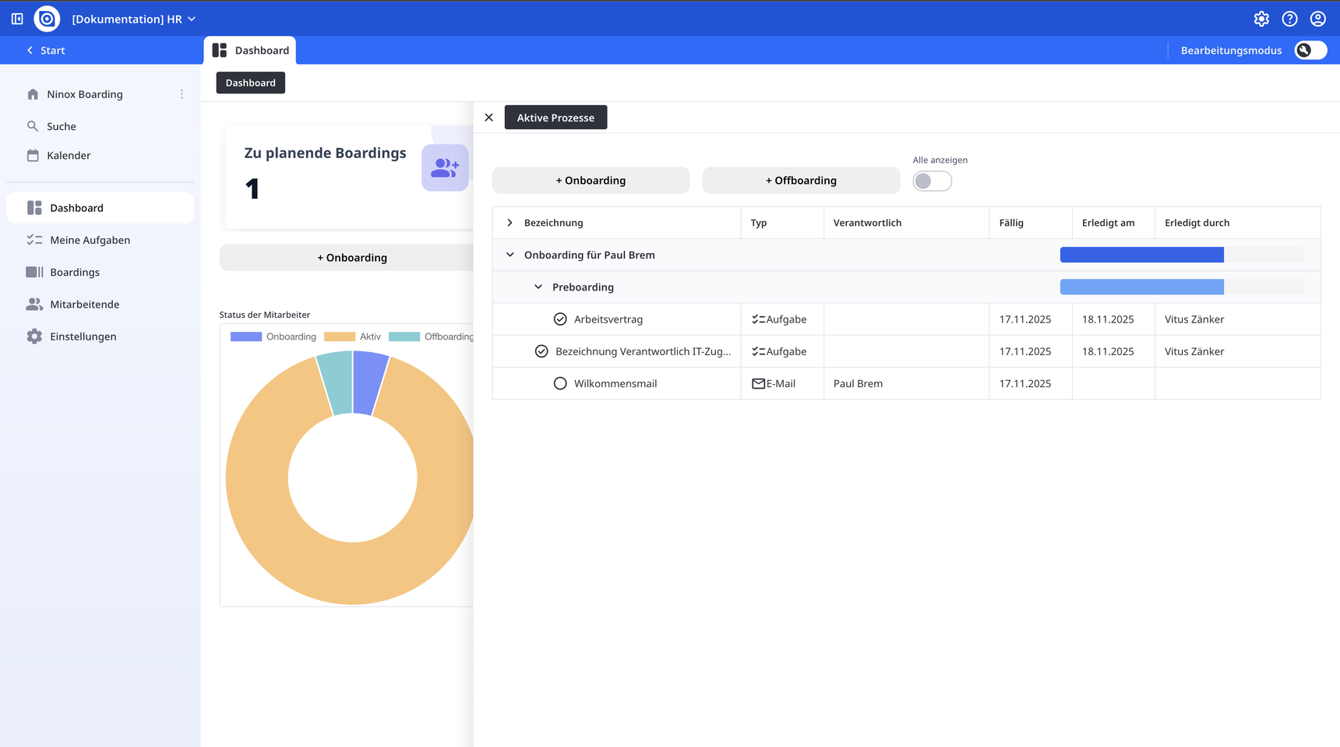Image resolution: width=1340 pixels, height=747 pixels.
Task: Open Kalender from the sidebar
Action: tap(69, 156)
